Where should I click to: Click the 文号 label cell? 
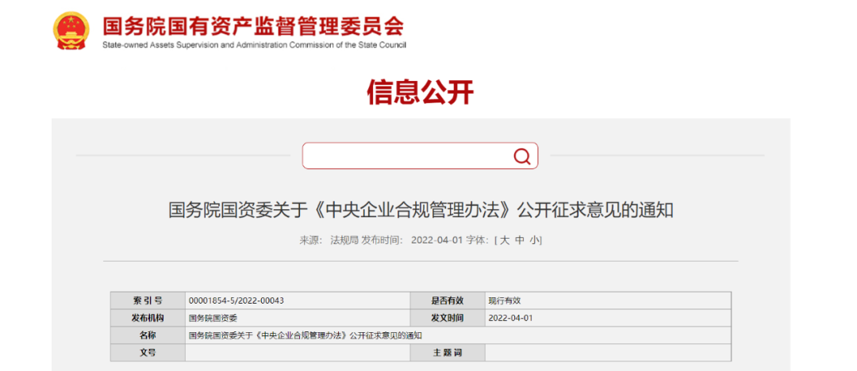click(x=148, y=353)
